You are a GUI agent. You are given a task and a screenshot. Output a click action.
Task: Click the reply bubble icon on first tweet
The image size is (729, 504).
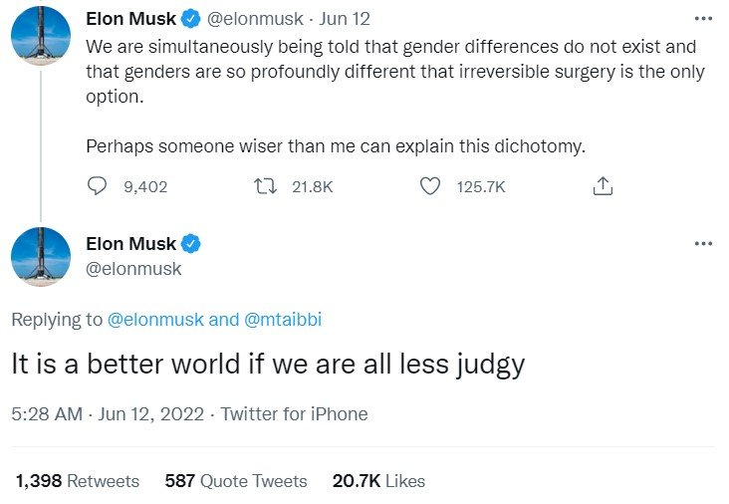coord(97,186)
